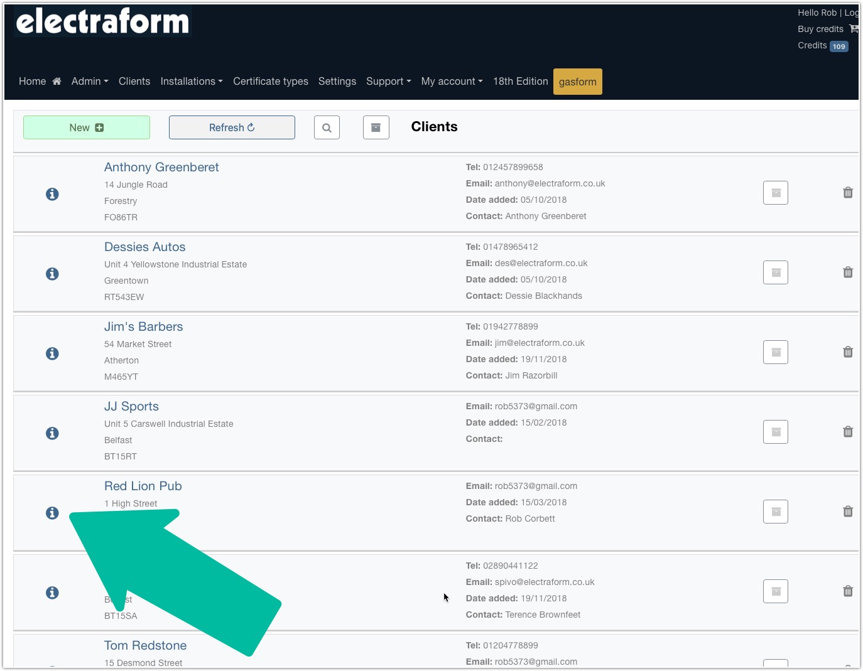863x671 pixels.
Task: Go to Home in navbar
Action: tap(40, 81)
